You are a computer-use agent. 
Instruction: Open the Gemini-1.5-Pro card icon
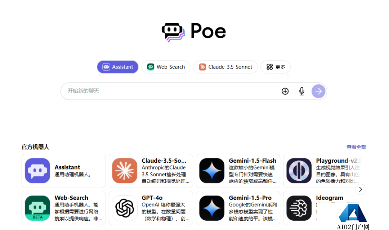click(212, 208)
